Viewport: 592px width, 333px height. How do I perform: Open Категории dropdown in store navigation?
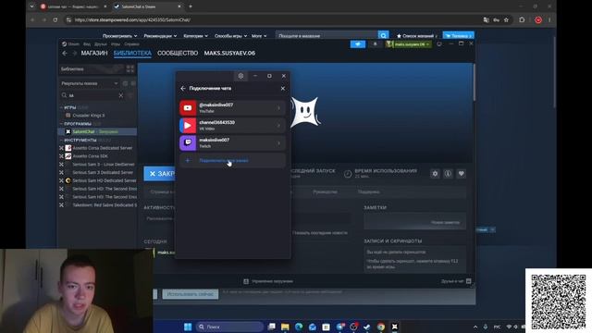click(x=195, y=36)
